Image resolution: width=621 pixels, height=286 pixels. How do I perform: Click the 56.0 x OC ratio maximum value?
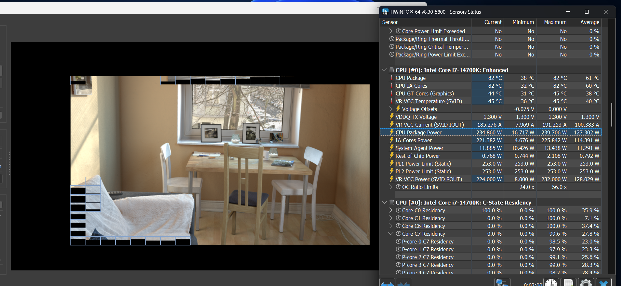(559, 187)
